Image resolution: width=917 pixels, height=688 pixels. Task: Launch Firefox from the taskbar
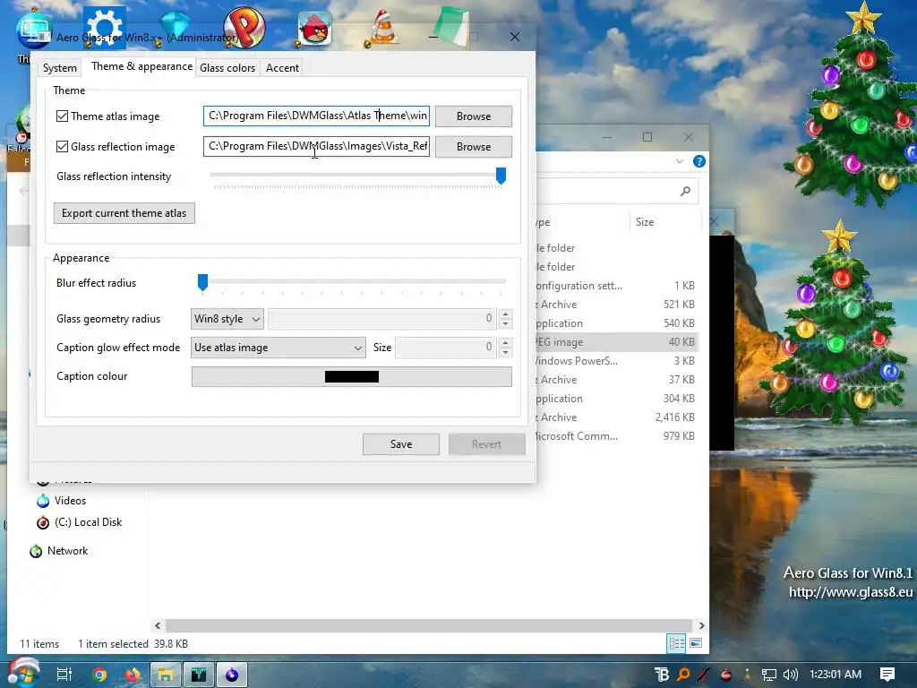pyautogui.click(x=133, y=675)
